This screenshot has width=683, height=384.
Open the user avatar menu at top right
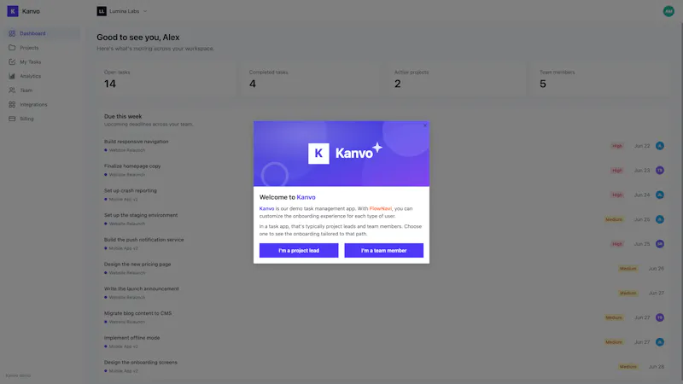click(668, 11)
